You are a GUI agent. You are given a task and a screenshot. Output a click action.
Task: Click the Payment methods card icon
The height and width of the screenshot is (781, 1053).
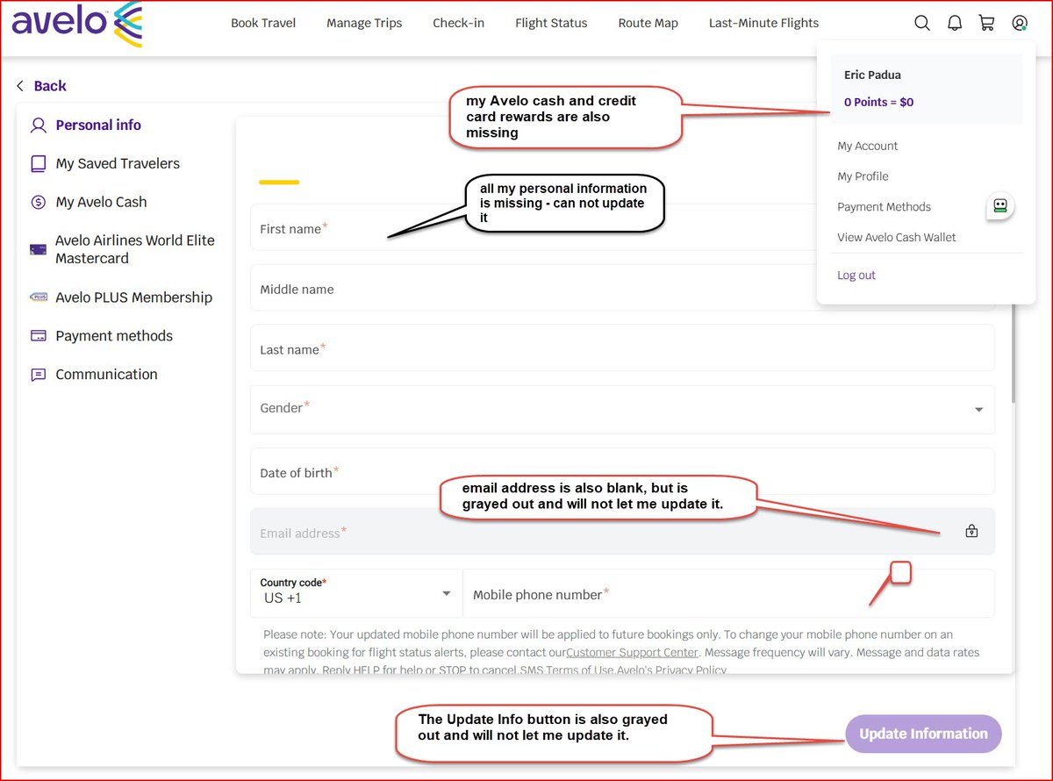38,336
